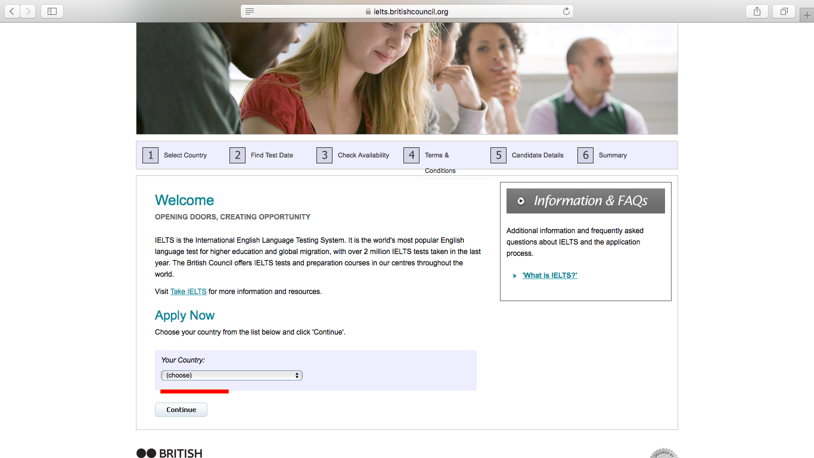This screenshot has height=458, width=814.
Task: Click the Welcome heading
Action: pyautogui.click(x=184, y=200)
